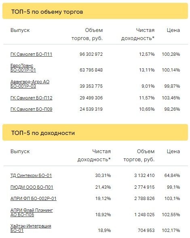
Task: Click Чистая доходность column header in first table
Action: [138, 34]
